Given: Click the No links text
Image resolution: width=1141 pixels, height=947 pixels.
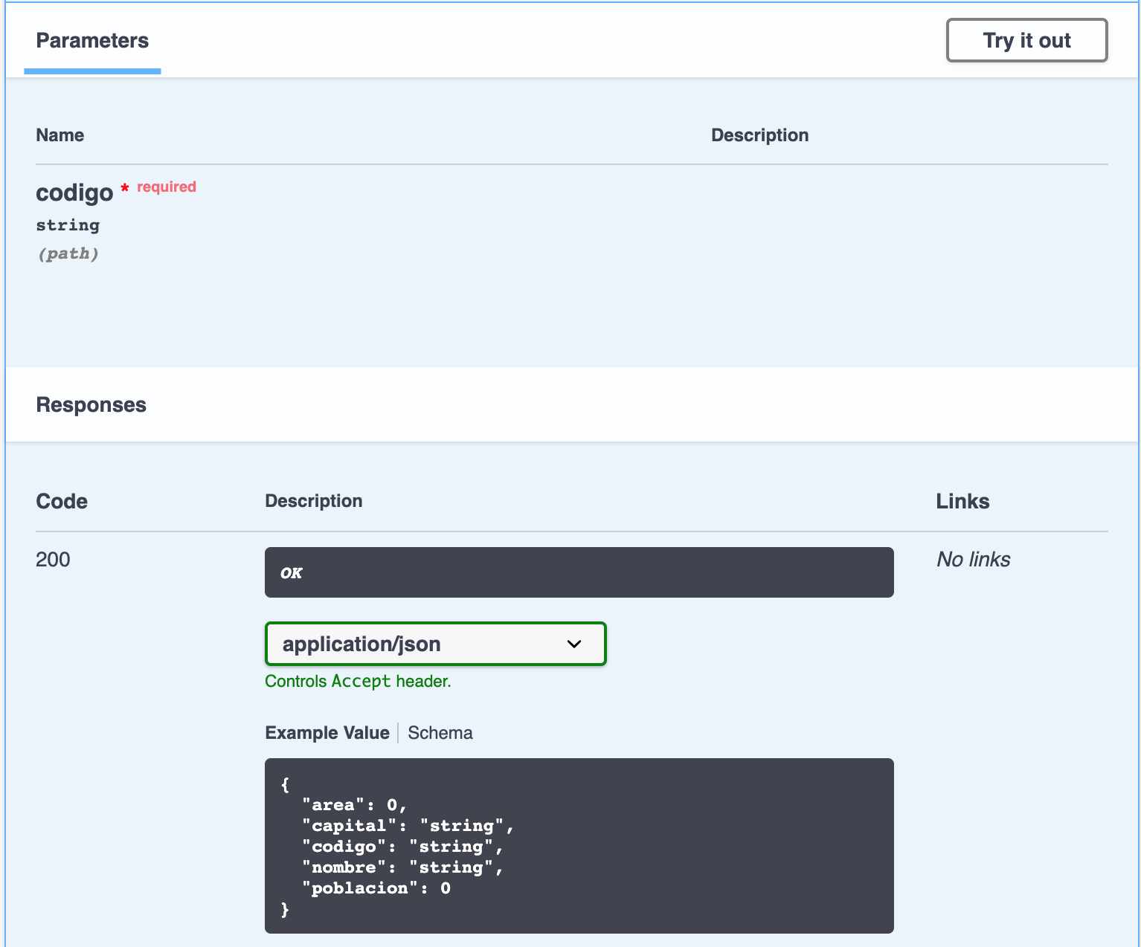Looking at the screenshot, I should (x=973, y=560).
